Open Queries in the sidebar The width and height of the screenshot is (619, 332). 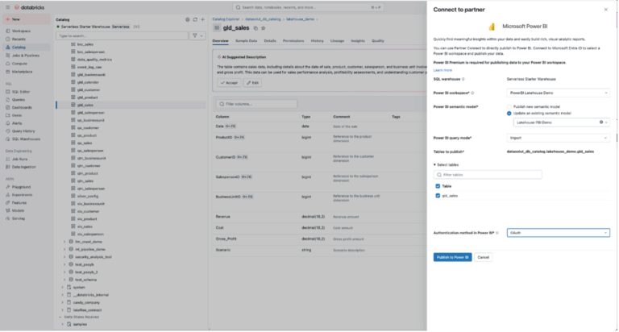[19, 99]
